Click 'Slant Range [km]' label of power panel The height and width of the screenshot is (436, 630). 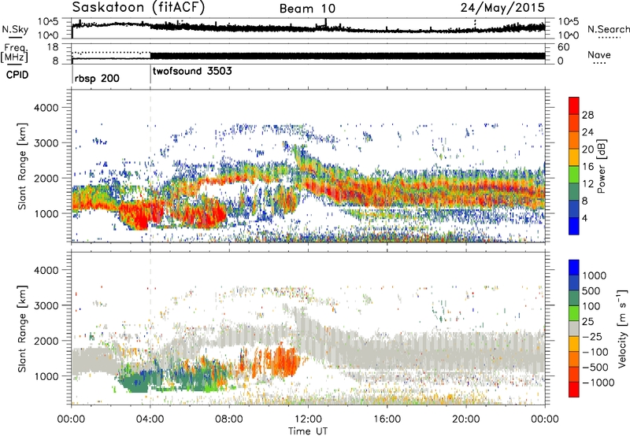tap(22, 166)
